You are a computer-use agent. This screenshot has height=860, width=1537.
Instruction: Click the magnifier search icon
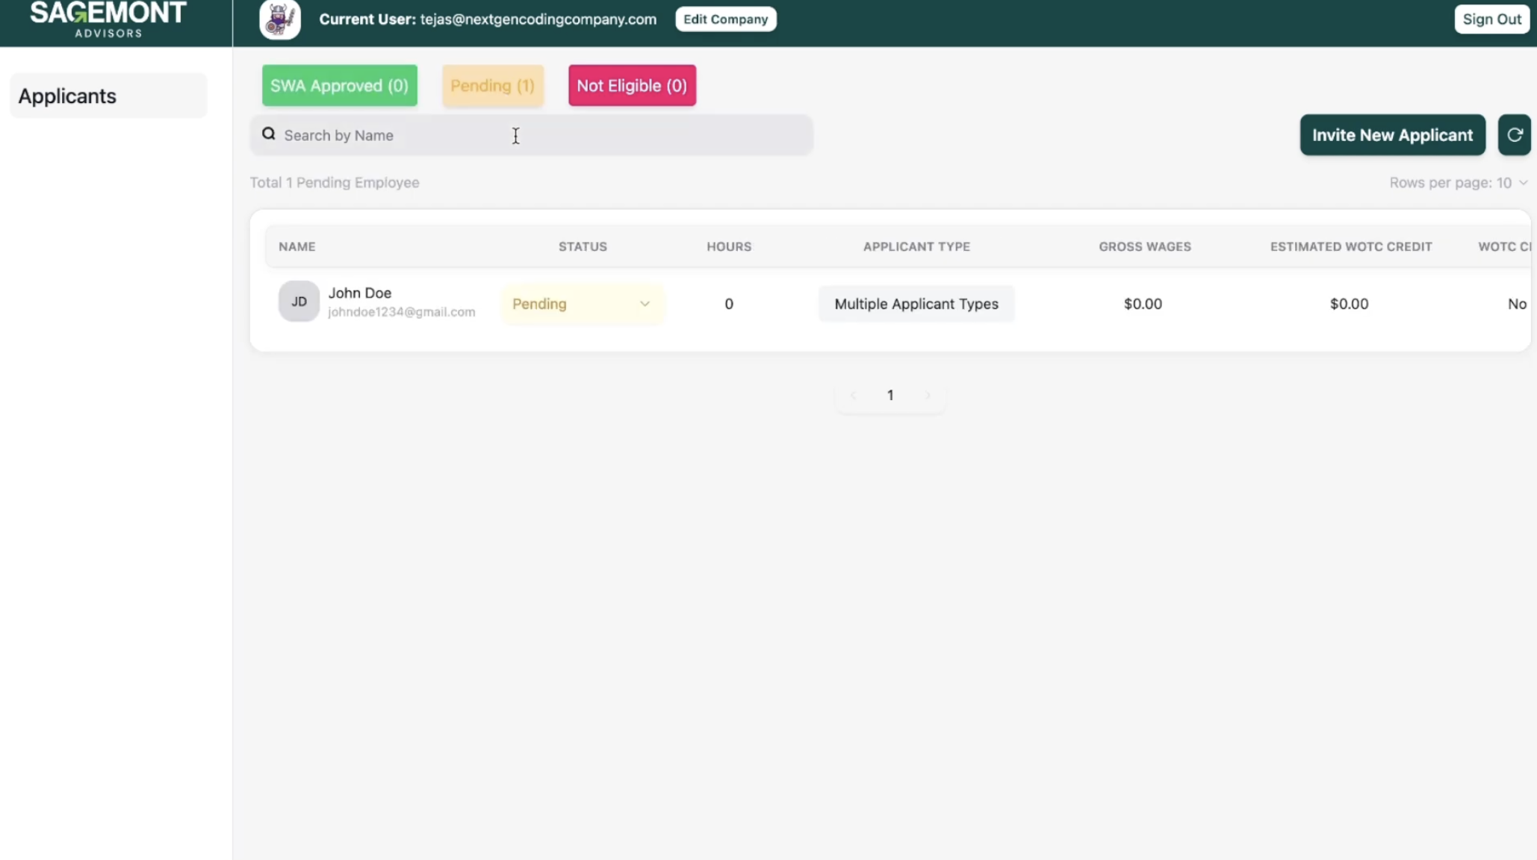(x=269, y=134)
